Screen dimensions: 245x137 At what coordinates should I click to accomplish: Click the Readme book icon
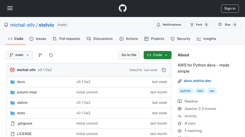tap(180, 101)
